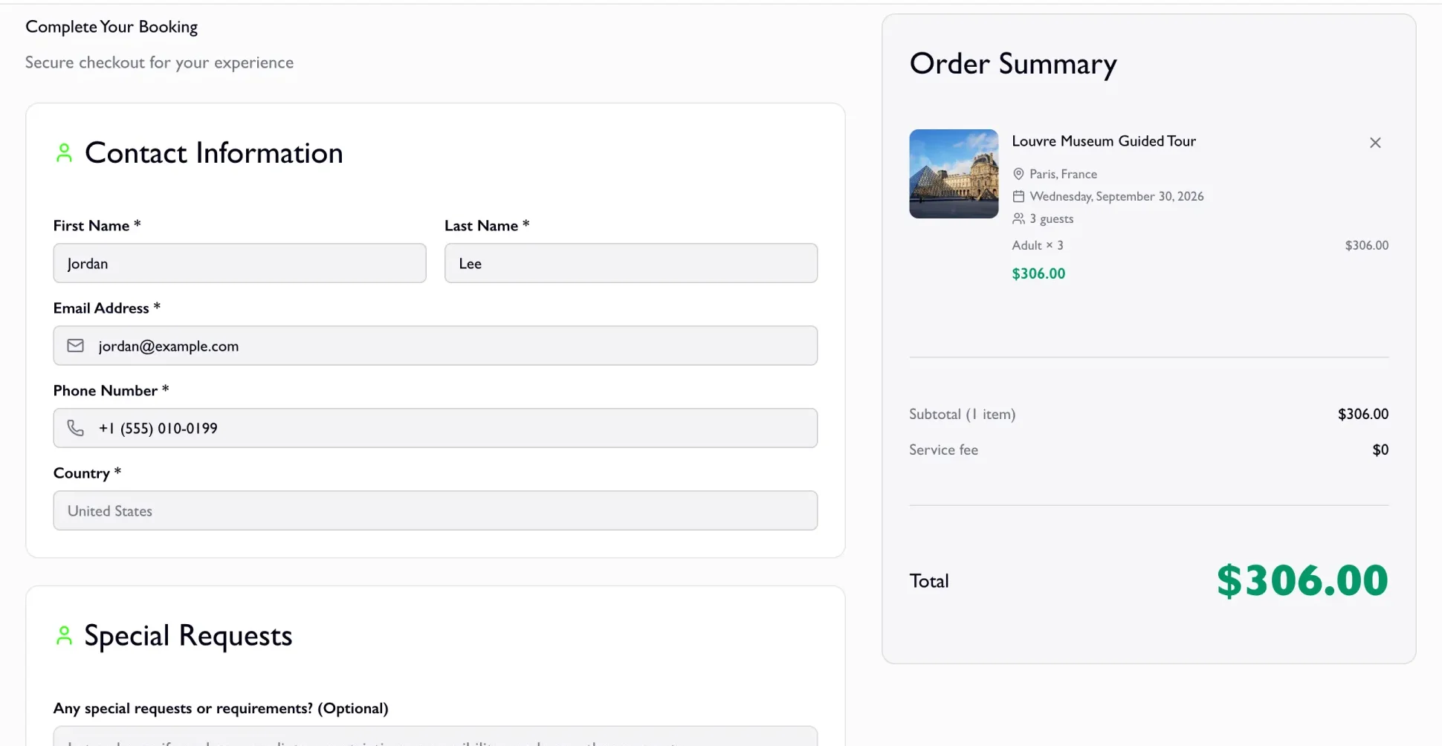
Task: Click into the Phone Number input
Action: pos(436,428)
